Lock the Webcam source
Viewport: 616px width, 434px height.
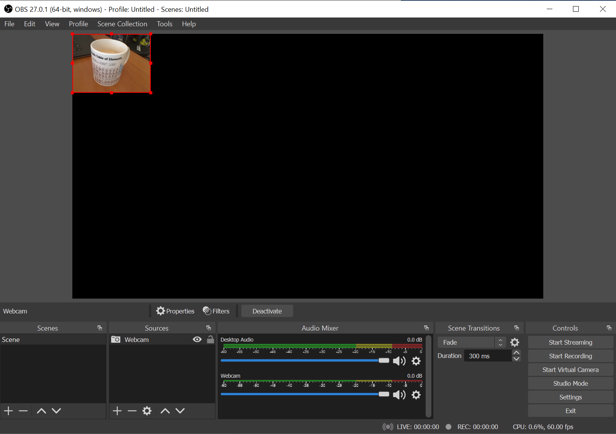tap(210, 339)
